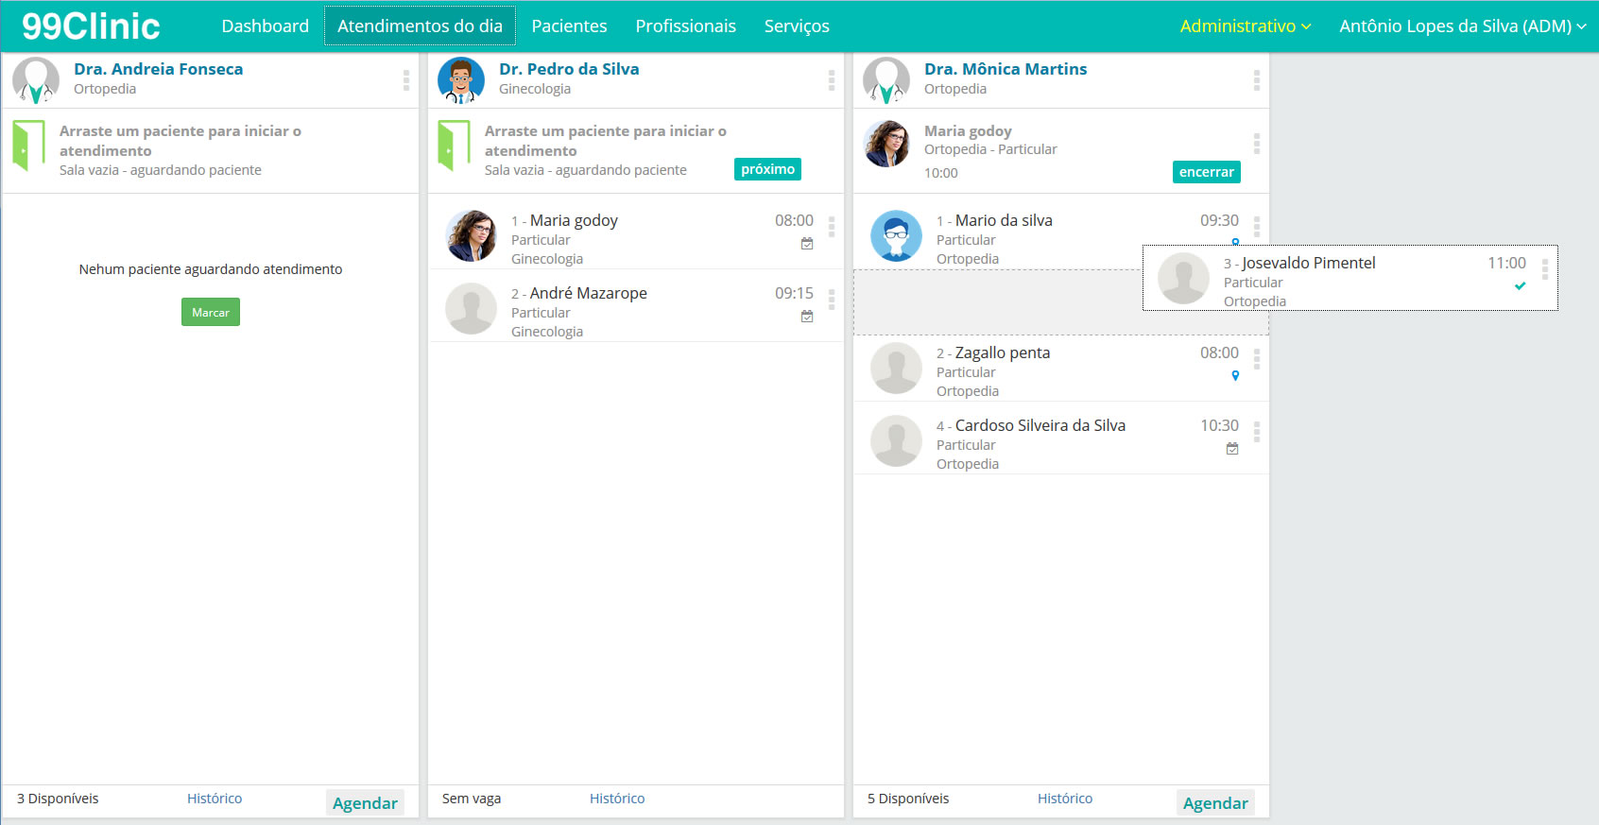
Task: Open Antônio Lopes da Silva user menu
Action: 1462,26
